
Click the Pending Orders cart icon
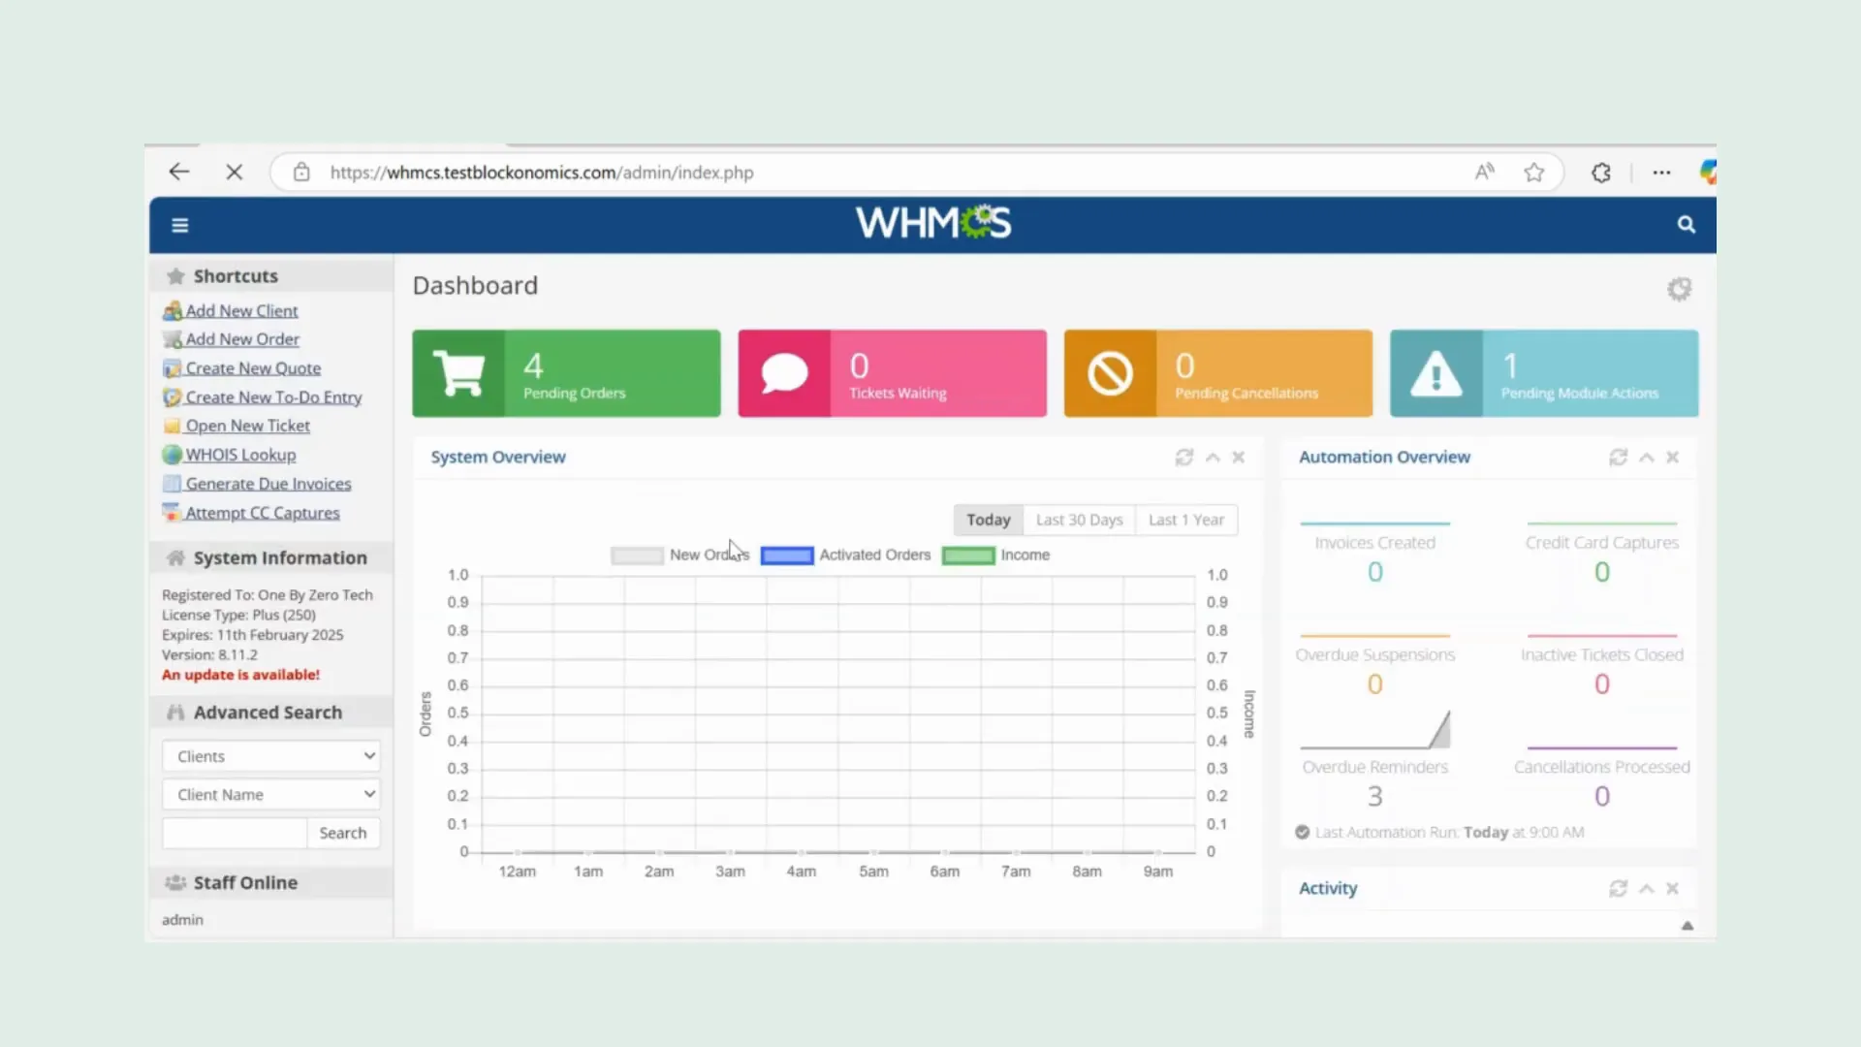458,373
